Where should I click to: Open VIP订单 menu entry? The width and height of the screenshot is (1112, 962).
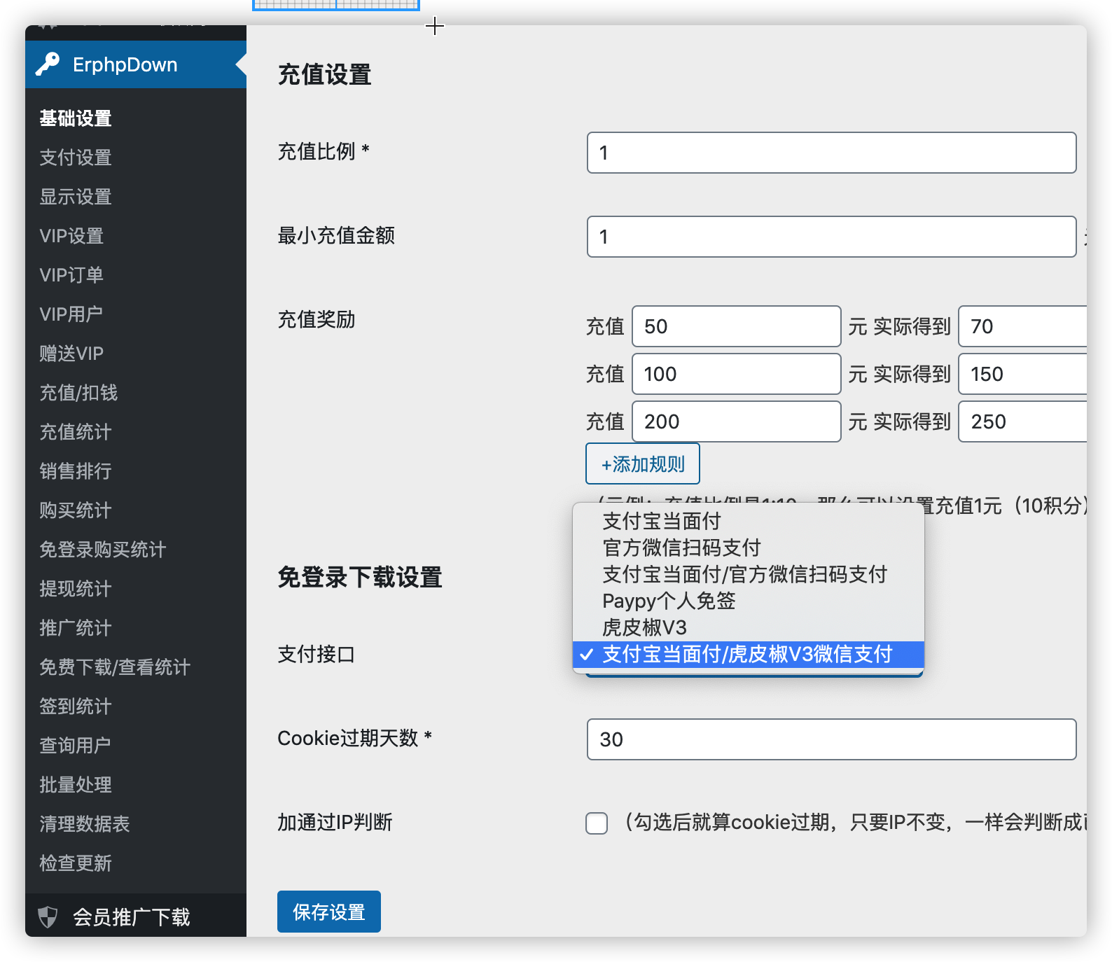pyautogui.click(x=71, y=275)
